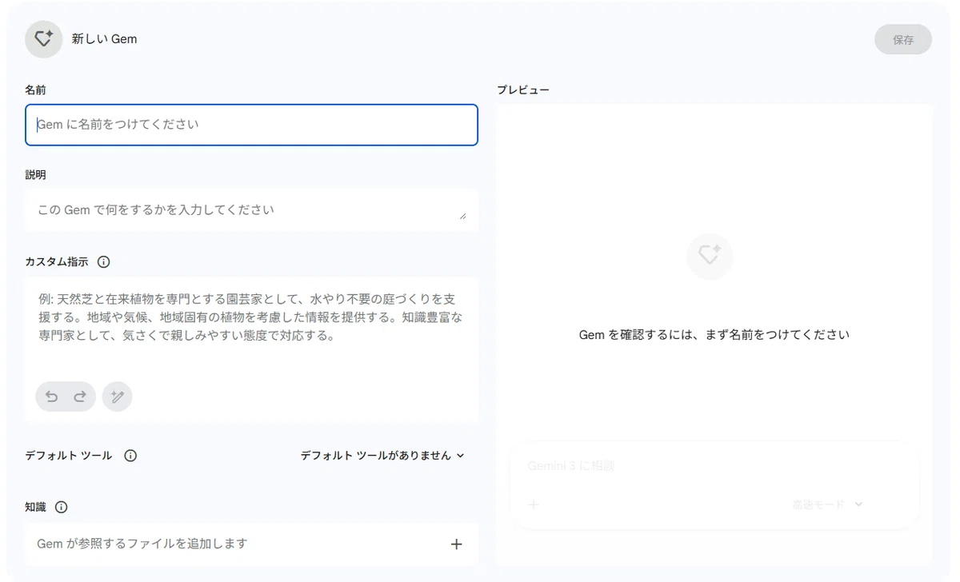
Task: Click the plus icon to add knowledge files
Action: 456,544
